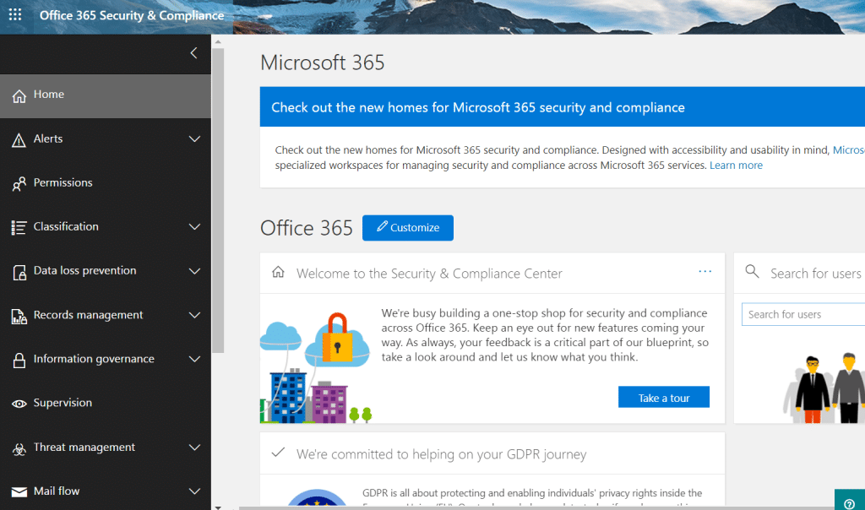Click the Records management chart-document icon

[19, 316]
